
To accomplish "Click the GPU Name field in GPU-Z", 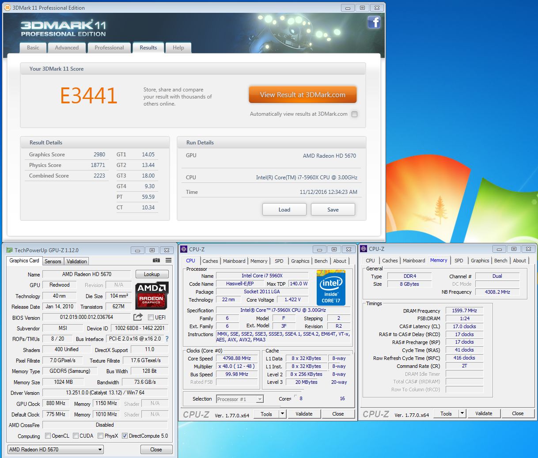I will [x=87, y=274].
